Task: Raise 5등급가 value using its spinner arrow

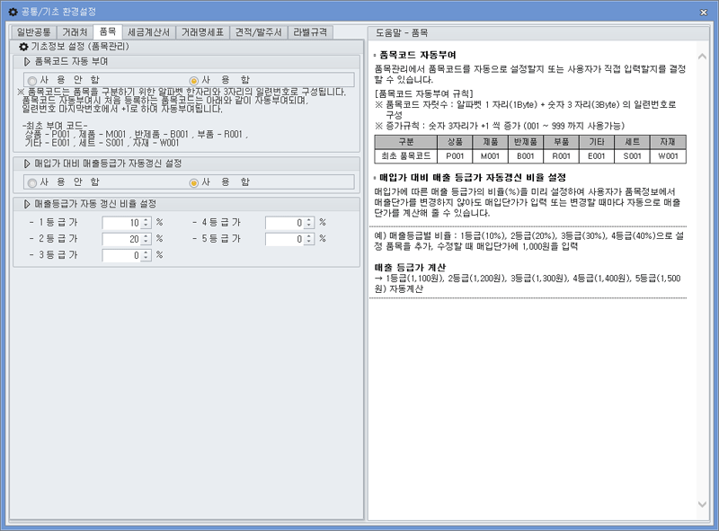Action: (x=308, y=237)
